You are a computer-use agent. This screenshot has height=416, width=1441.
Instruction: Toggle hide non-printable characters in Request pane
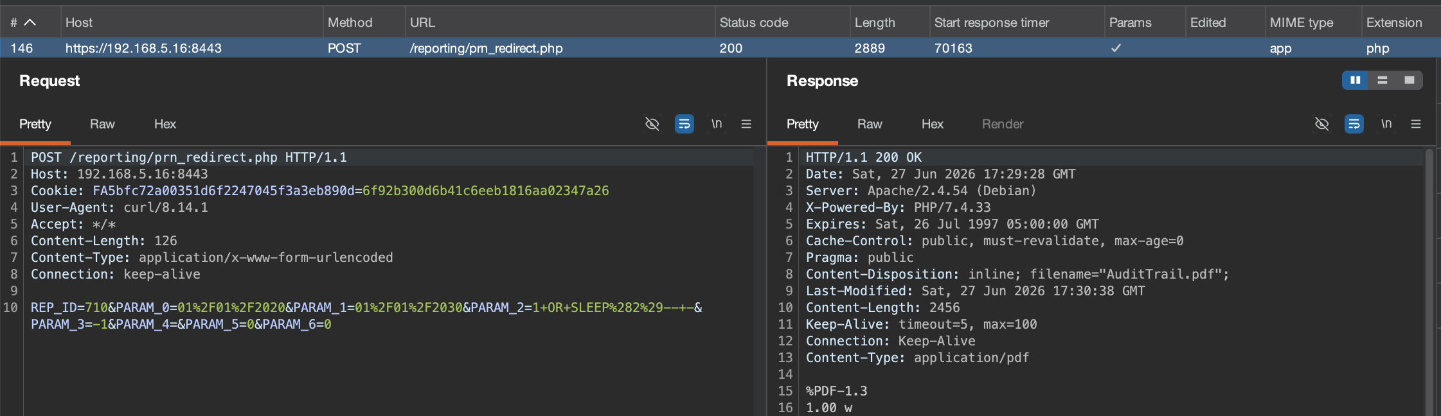tap(652, 124)
